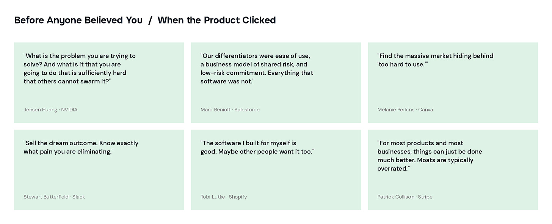
Task: Click the "Find the massive market" quote
Action: coord(435,60)
